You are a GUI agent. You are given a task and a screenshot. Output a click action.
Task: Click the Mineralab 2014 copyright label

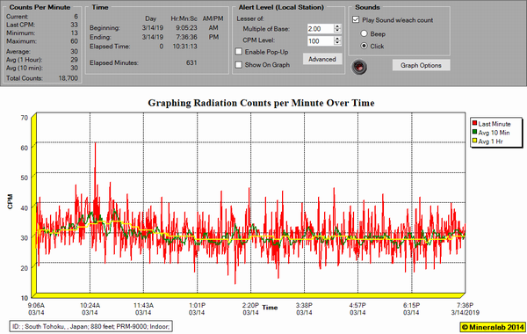493,327
